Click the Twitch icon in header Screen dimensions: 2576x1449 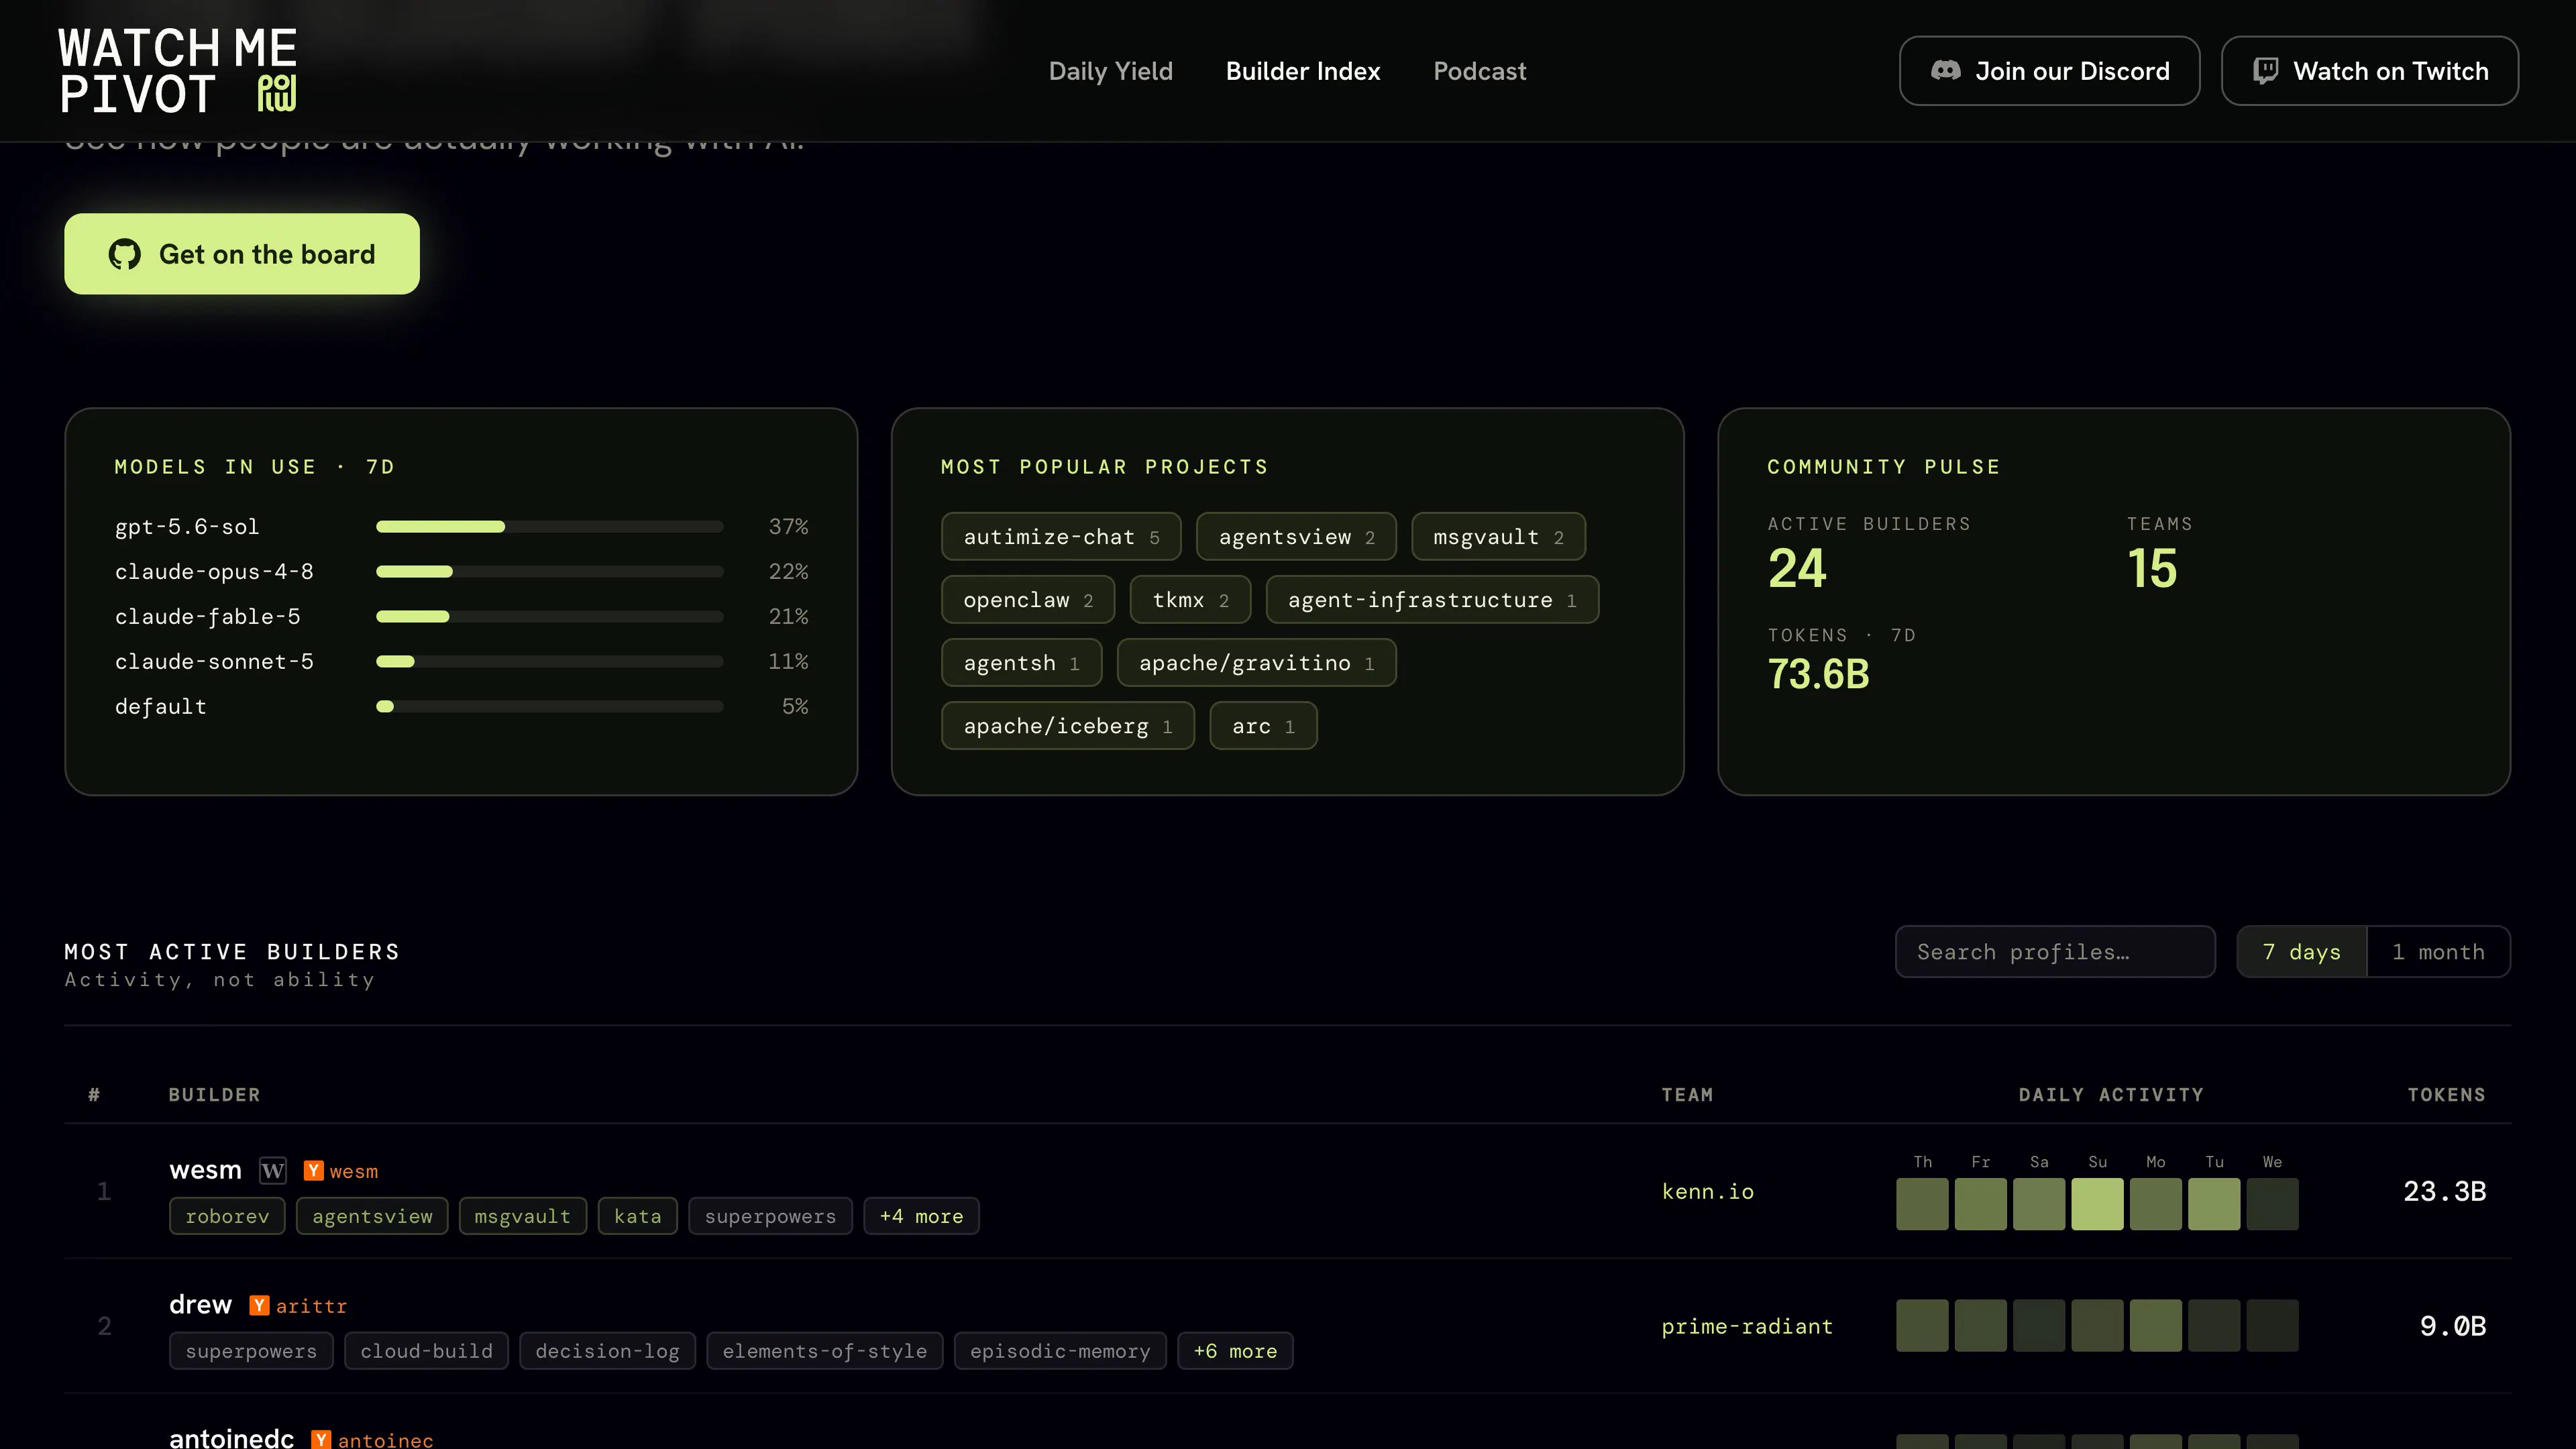coord(2265,71)
